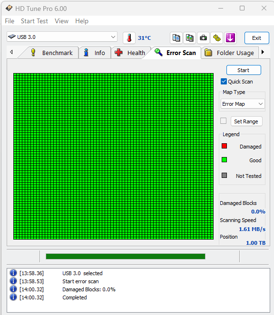The image size is (274, 315).
Task: Click the green Good legend swatch
Action: pos(224,160)
